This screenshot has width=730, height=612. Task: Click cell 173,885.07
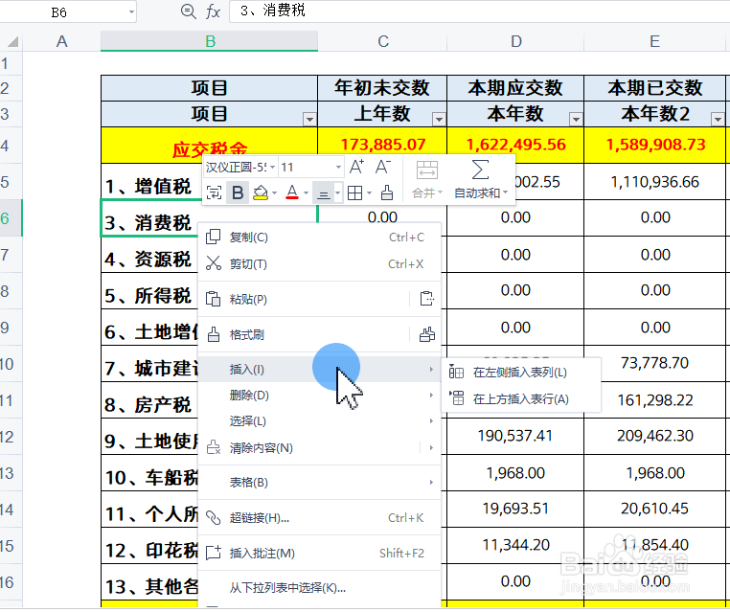tap(382, 145)
